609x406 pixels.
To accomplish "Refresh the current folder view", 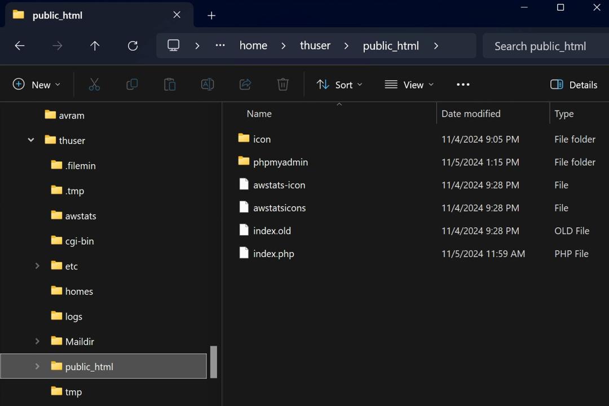I will click(133, 46).
